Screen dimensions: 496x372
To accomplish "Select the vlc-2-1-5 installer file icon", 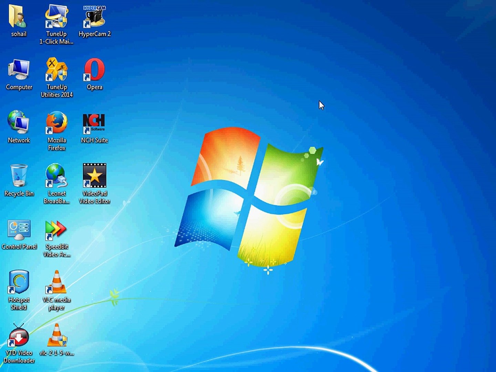I will (56, 335).
